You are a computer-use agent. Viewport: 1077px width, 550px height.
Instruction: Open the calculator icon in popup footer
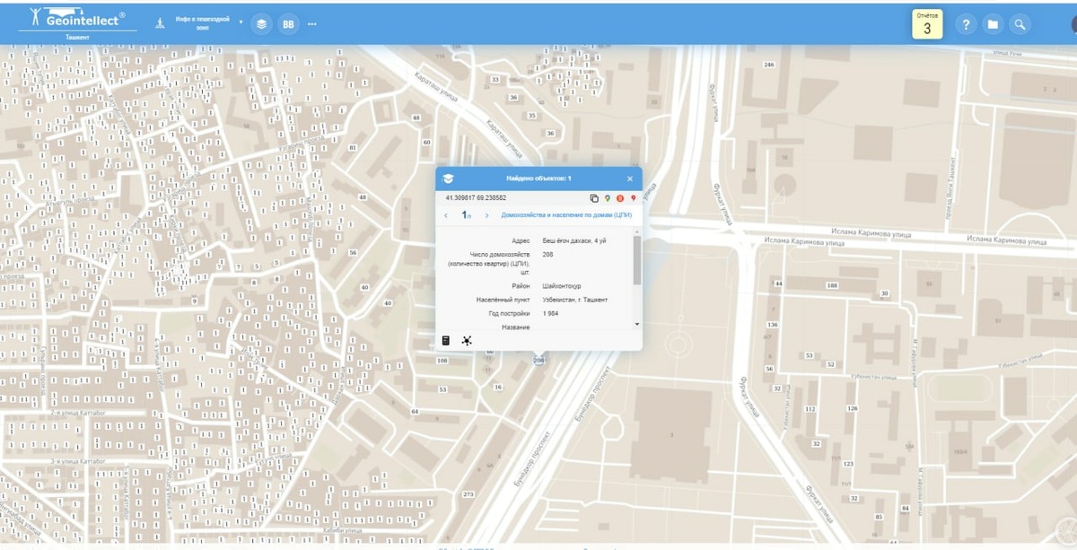point(445,340)
